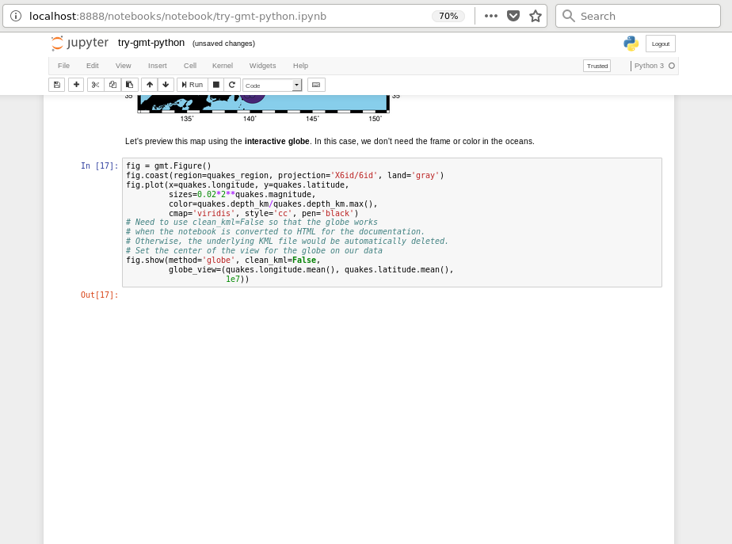Screen dimensions: 732x544
Task: Insert a cell below with plus icon
Action: [76, 85]
